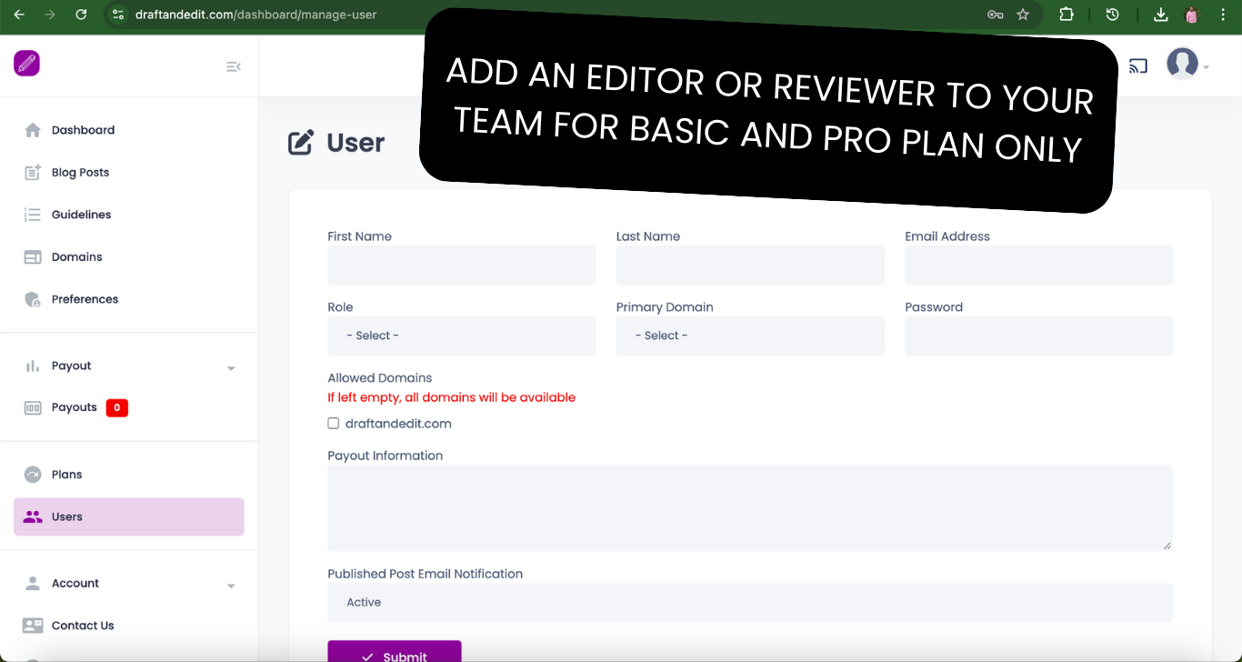Click the Payouts money icon
This screenshot has width=1242, height=662.
(x=33, y=407)
